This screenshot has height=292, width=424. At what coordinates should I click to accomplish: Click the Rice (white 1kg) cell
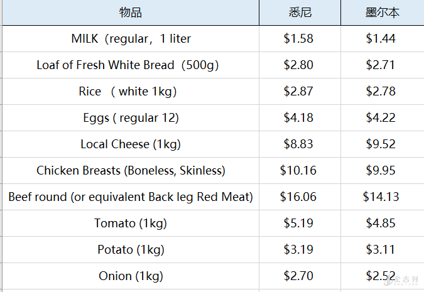point(131,92)
